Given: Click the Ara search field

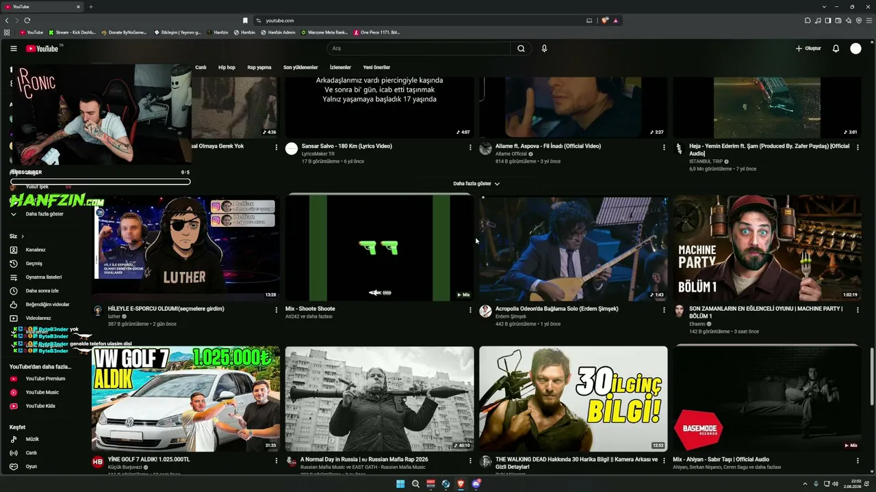Looking at the screenshot, I should (419, 49).
